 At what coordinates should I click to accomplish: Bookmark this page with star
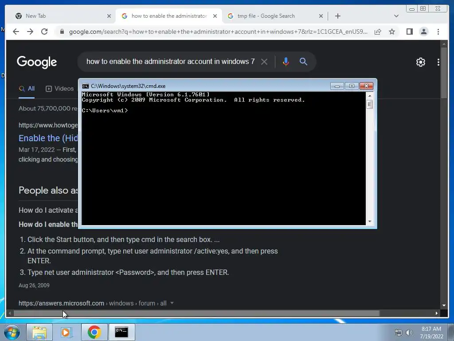[392, 32]
